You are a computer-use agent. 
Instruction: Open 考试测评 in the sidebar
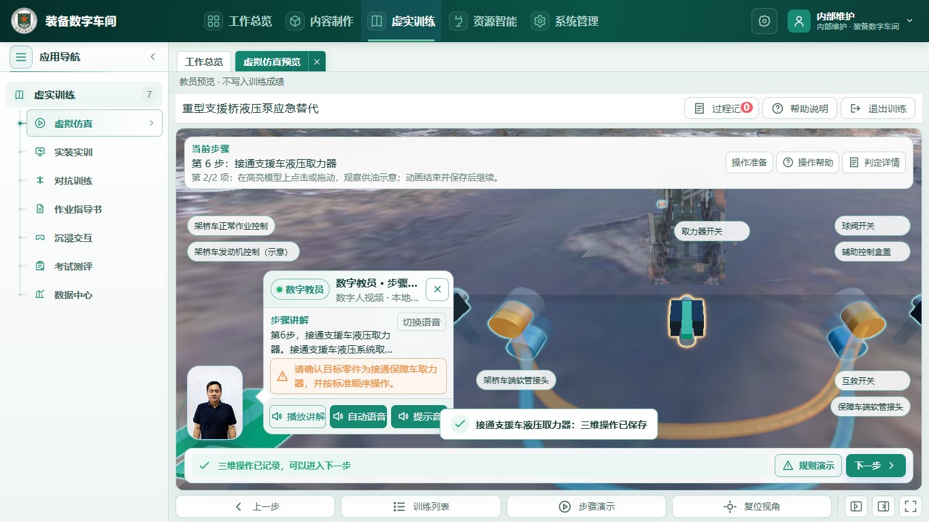(73, 266)
